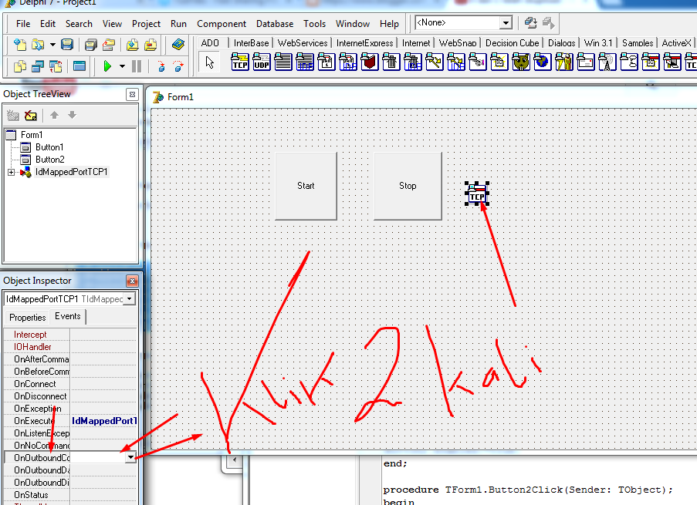Click the Set debug desktop icon
The image size is (697, 505).
click(x=548, y=22)
